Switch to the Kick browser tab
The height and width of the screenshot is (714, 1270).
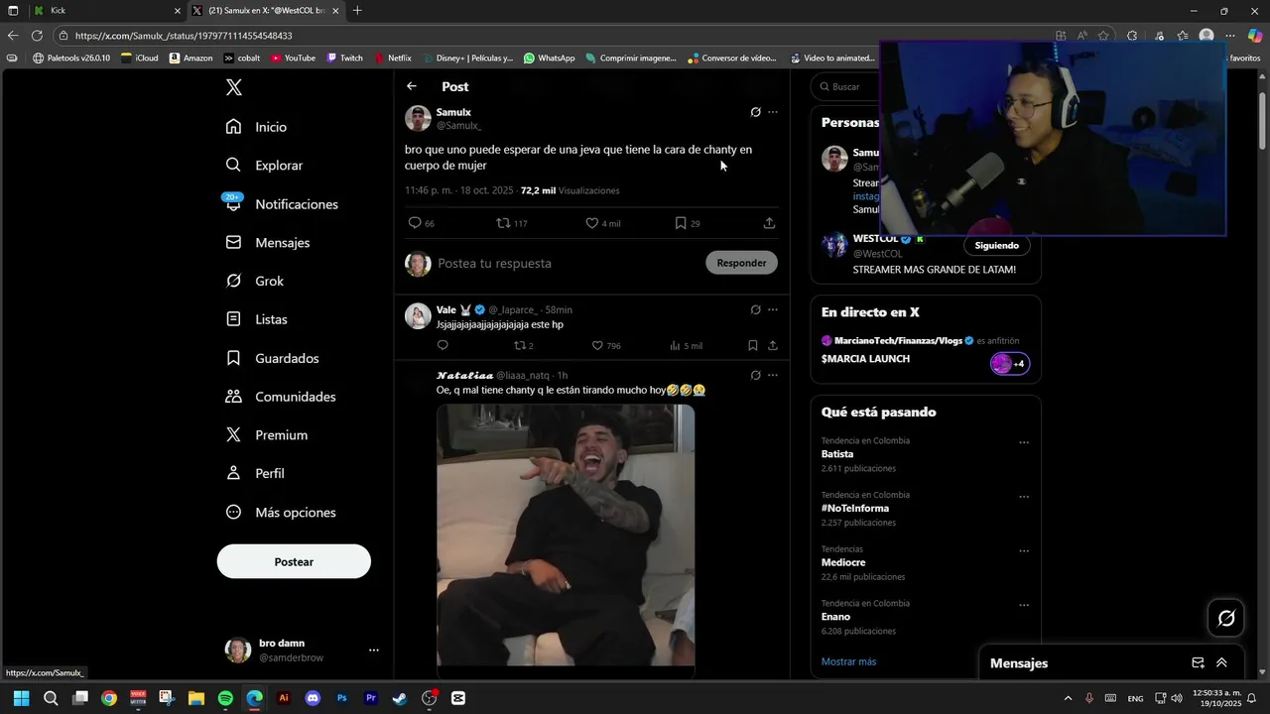(x=106, y=11)
